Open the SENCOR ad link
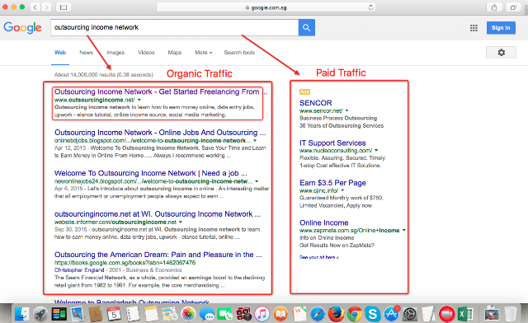This screenshot has width=528, height=323. 315,103
